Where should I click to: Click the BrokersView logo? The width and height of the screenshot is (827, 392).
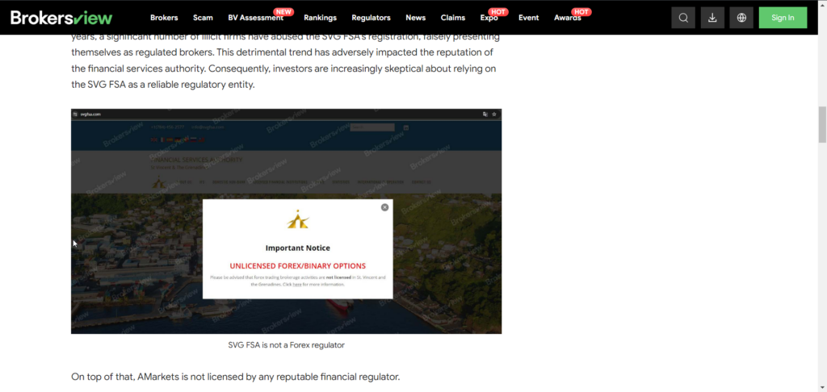[x=61, y=18]
